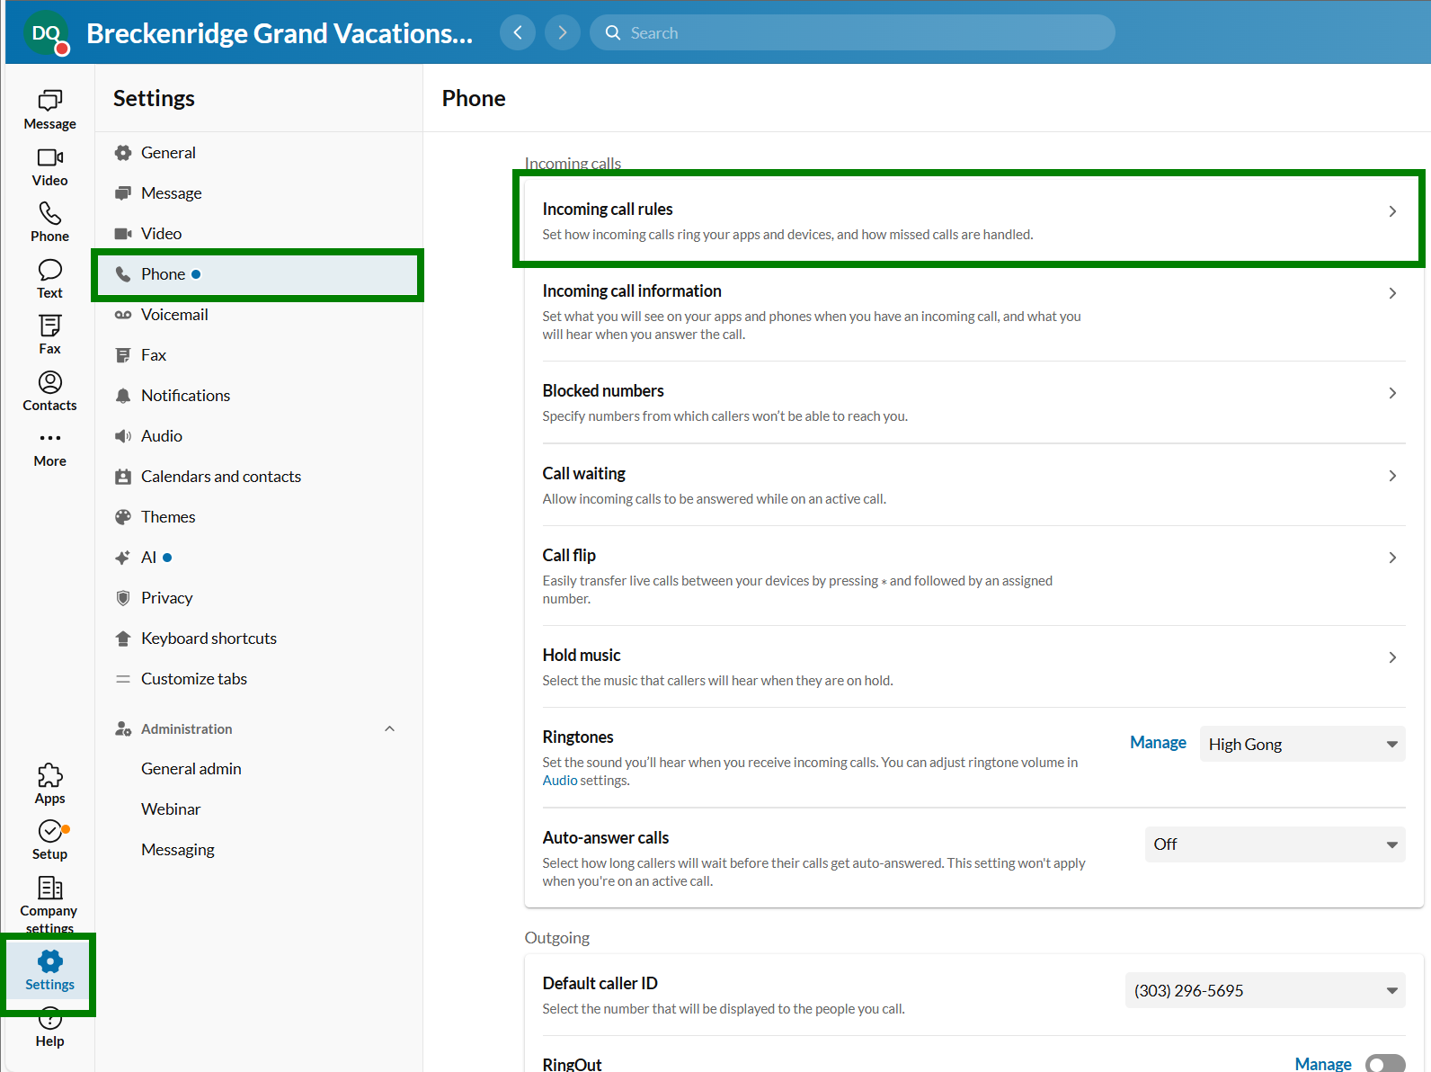The image size is (1431, 1072).
Task: Expand Hold music chevron
Action: pos(1392,657)
